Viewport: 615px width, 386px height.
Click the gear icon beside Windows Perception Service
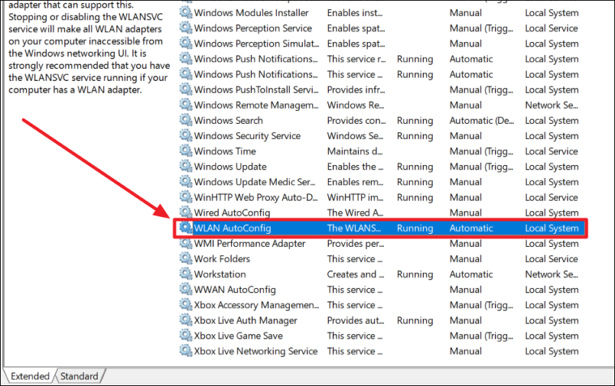tap(186, 28)
